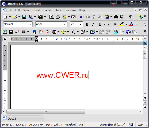The height and width of the screenshot is (128, 149).
Task: Open the Format menu
Action: (48, 10)
